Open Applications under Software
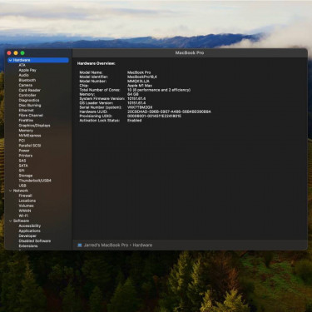 [29, 230]
